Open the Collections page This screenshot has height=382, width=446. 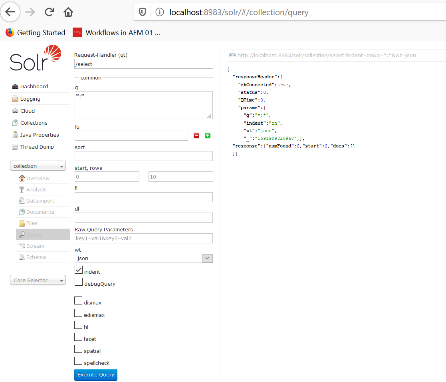pos(34,123)
